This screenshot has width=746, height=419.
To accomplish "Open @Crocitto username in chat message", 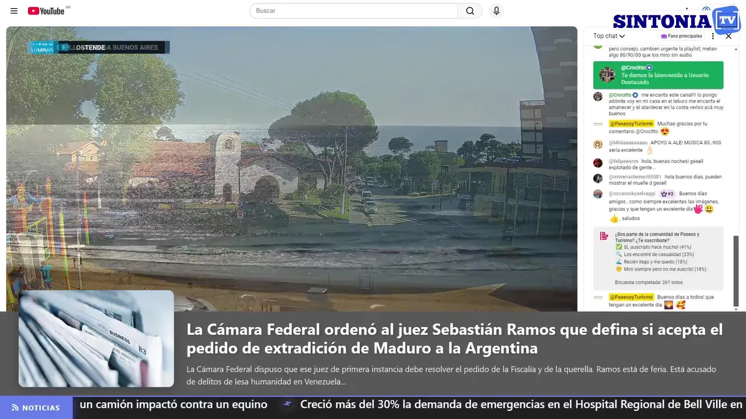I will [x=620, y=95].
